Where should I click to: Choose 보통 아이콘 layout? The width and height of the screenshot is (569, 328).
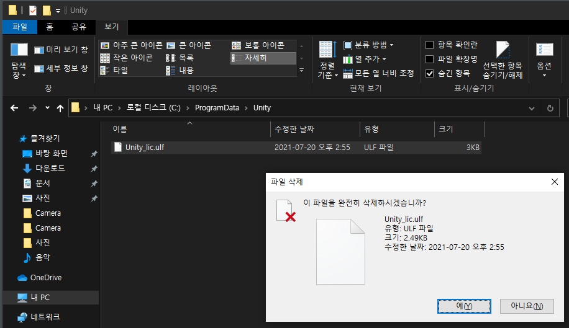pyautogui.click(x=258, y=45)
